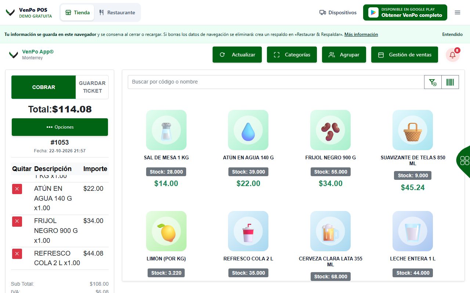
Task: Click the Fecha: 22-10-2026 21:57 text
Action: tap(60, 151)
